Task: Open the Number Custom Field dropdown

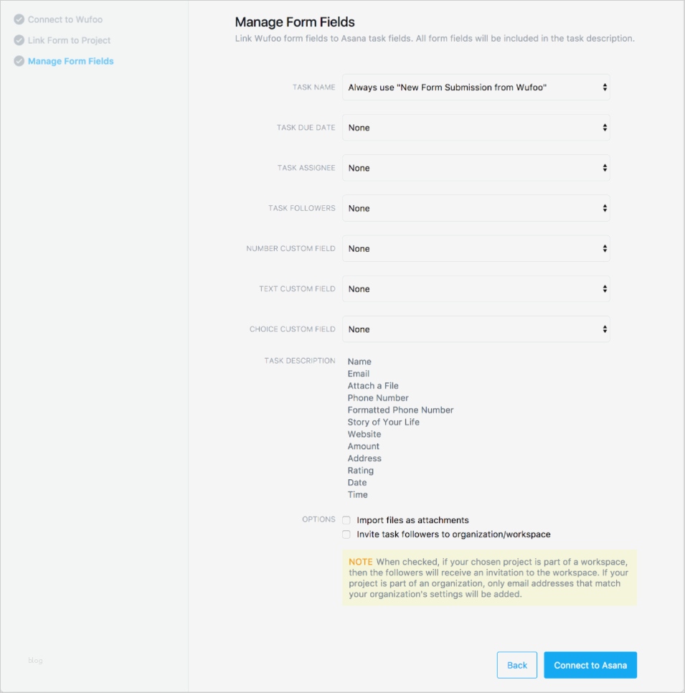Action: pyautogui.click(x=476, y=248)
